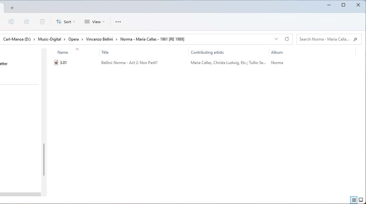Switch to Details view layout
Screen dimensions: 366x204
click(354, 200)
